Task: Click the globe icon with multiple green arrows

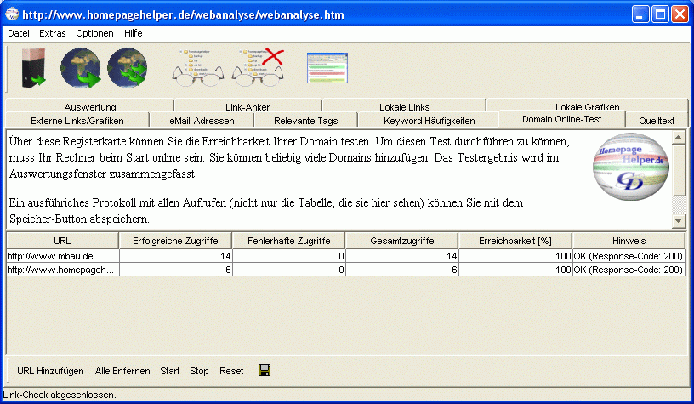Action: tap(126, 69)
